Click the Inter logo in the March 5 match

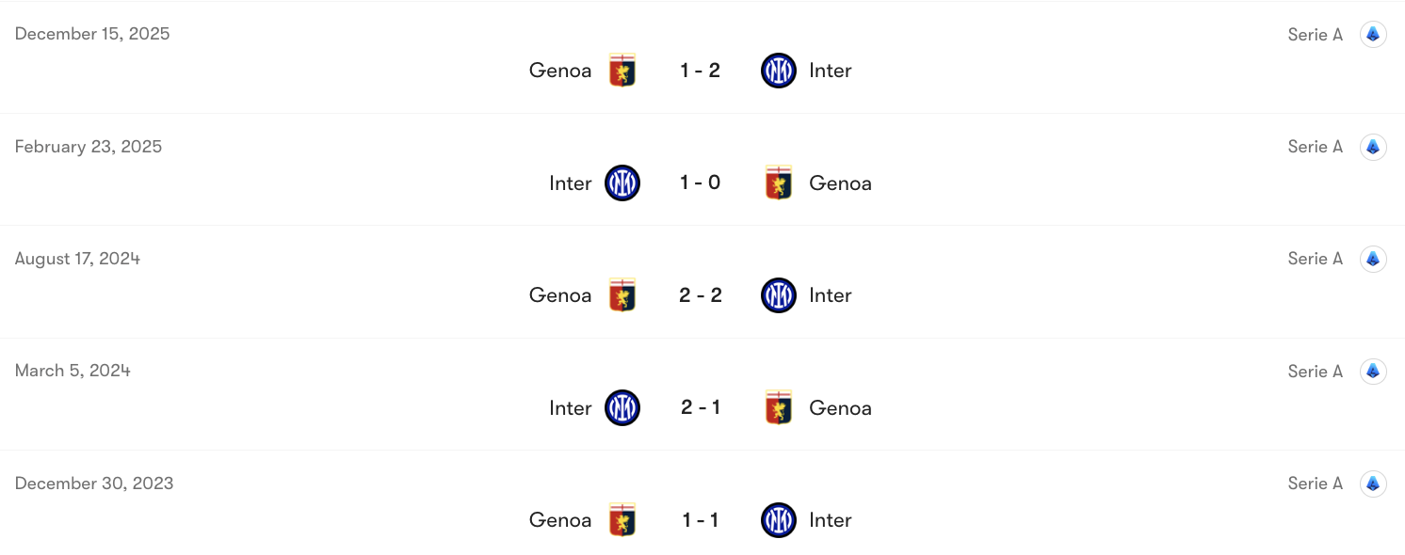pyautogui.click(x=622, y=407)
